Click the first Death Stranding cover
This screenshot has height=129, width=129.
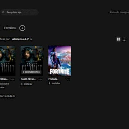click(x=8, y=61)
